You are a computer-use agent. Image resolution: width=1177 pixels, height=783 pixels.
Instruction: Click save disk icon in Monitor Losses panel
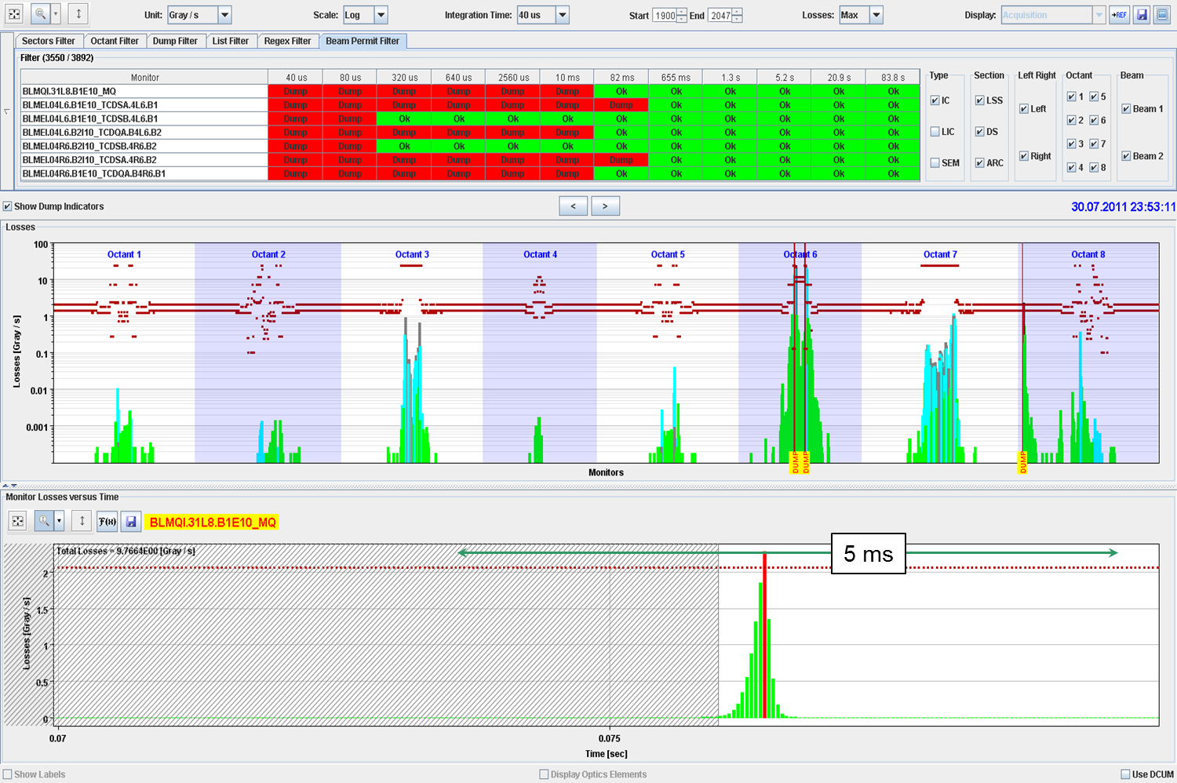pos(131,521)
